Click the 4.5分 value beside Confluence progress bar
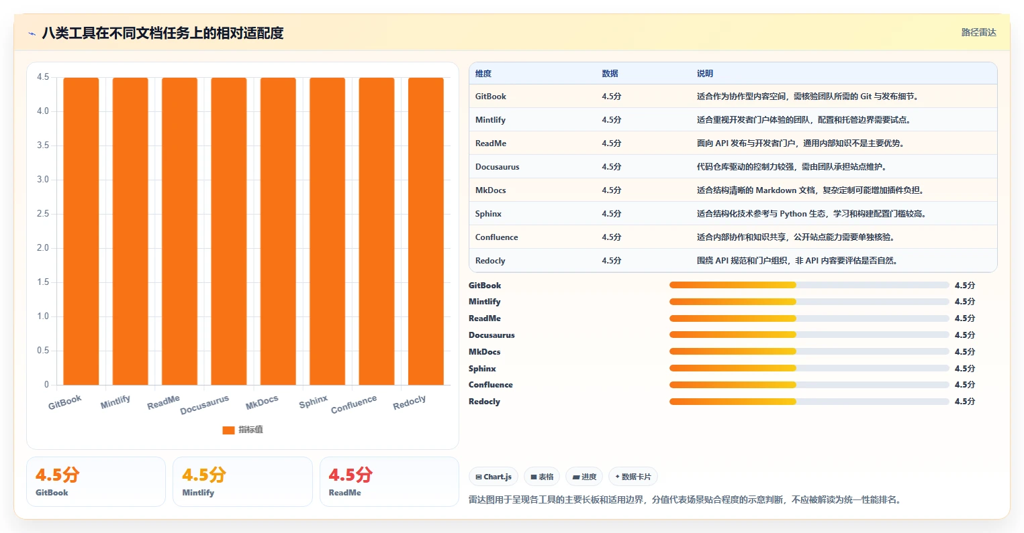Image resolution: width=1024 pixels, height=533 pixels. 965,385
